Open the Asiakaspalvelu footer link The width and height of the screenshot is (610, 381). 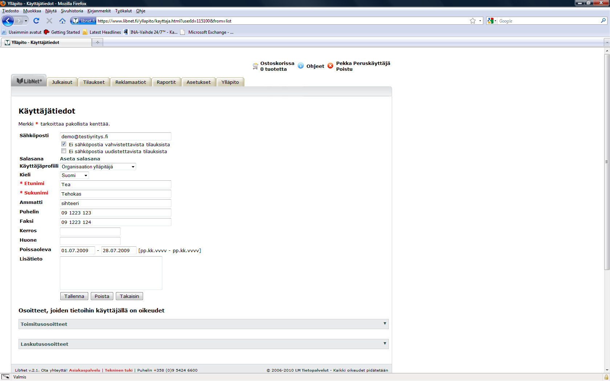coord(85,370)
